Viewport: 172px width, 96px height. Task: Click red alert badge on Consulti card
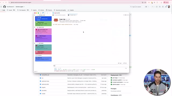click(37, 46)
